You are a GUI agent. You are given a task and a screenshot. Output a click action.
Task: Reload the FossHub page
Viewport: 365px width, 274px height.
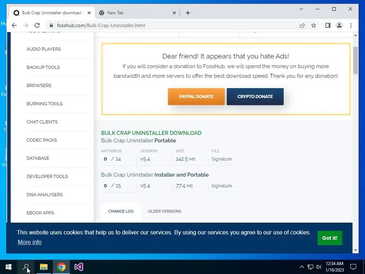click(x=37, y=25)
